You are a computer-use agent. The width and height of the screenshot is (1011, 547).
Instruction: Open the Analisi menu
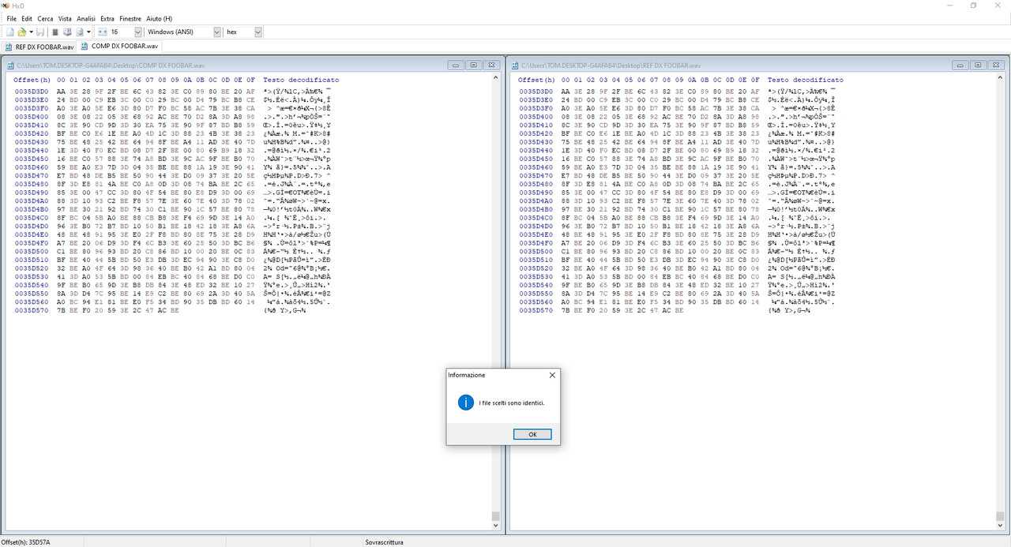(x=86, y=18)
